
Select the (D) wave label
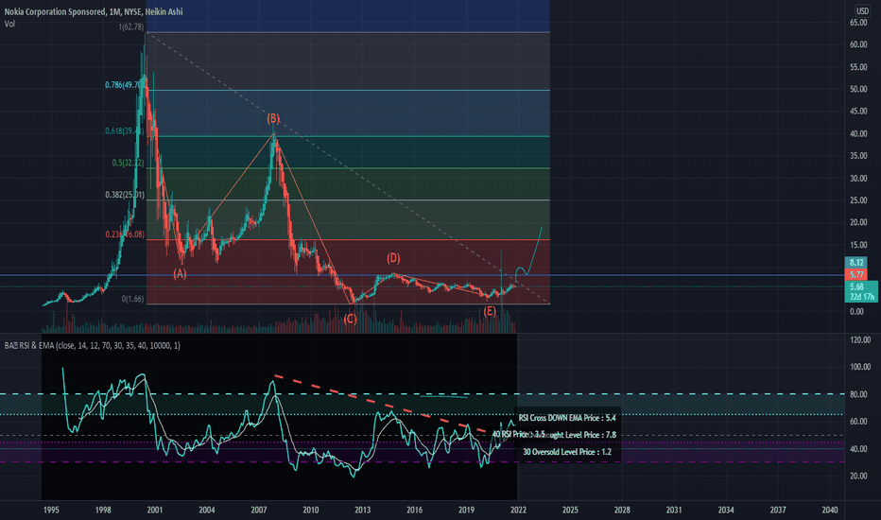(393, 258)
